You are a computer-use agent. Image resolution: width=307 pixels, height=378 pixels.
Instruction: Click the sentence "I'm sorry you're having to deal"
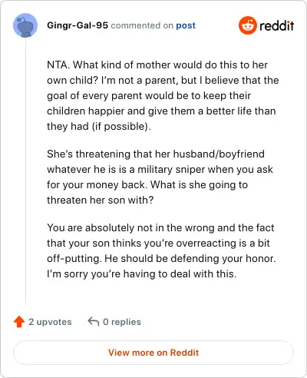click(x=142, y=274)
